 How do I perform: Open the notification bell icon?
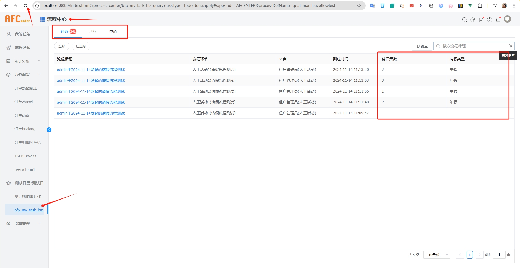(498, 20)
